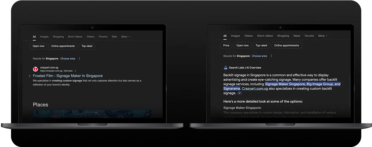
Task: Open three-dot menu beside crazyart.com.sg Services URL
Action: (76, 71)
